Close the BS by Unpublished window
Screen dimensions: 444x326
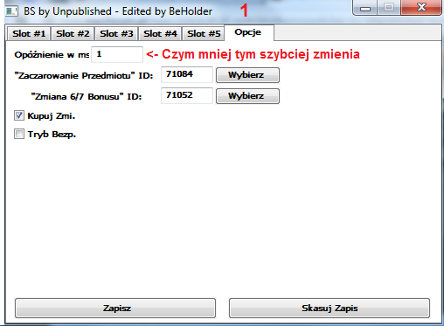(421, 7)
